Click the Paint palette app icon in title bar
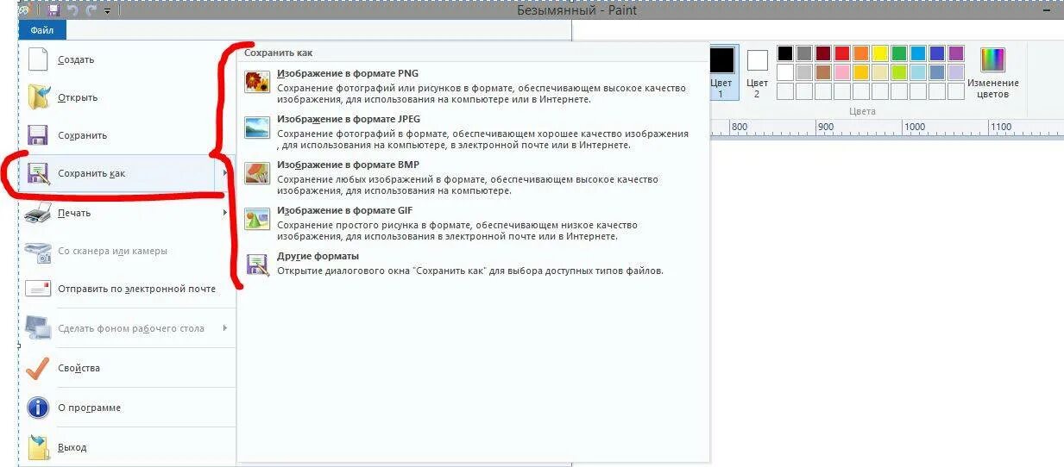The height and width of the screenshot is (467, 1064). (x=23, y=9)
